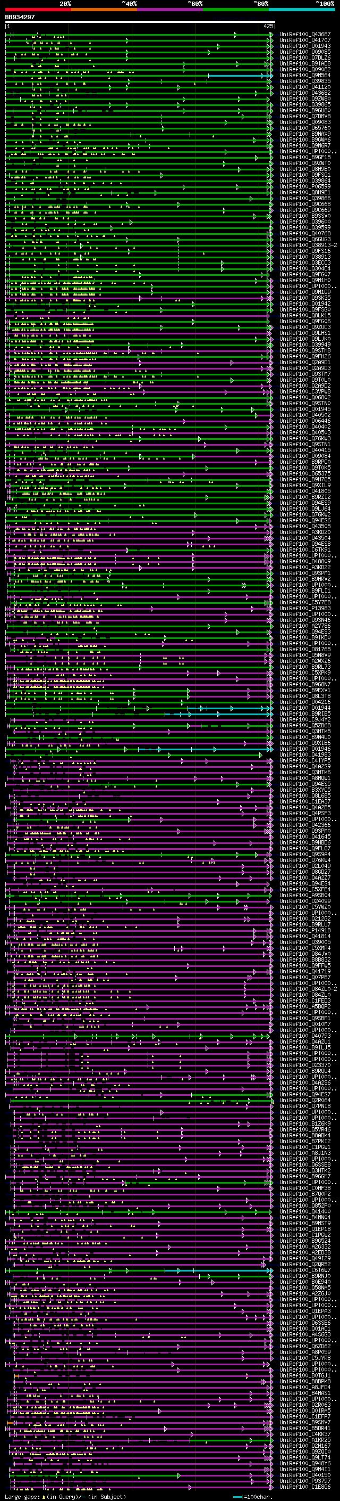
Task: Select label UniRef100_A3KD20
Action: (x=305, y=532)
